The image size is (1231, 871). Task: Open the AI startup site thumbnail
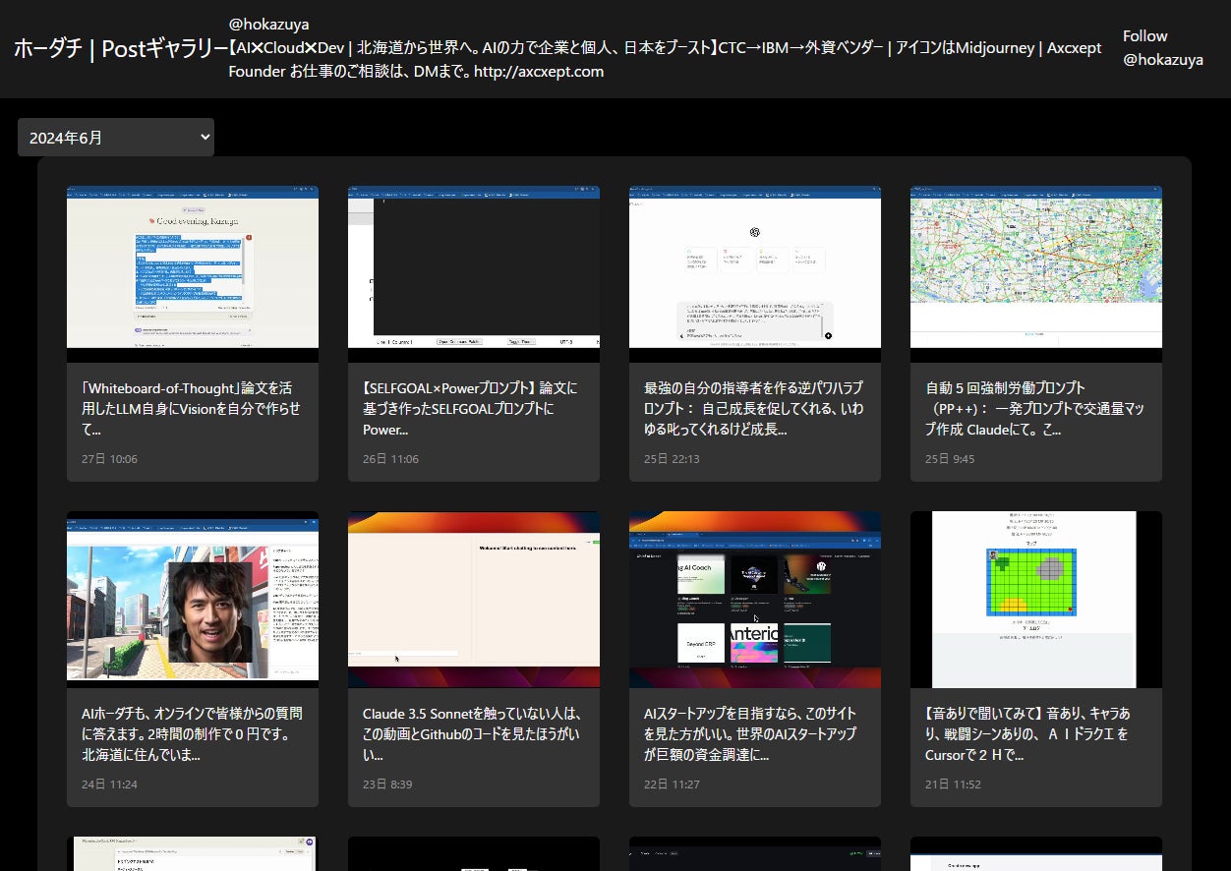tap(755, 600)
